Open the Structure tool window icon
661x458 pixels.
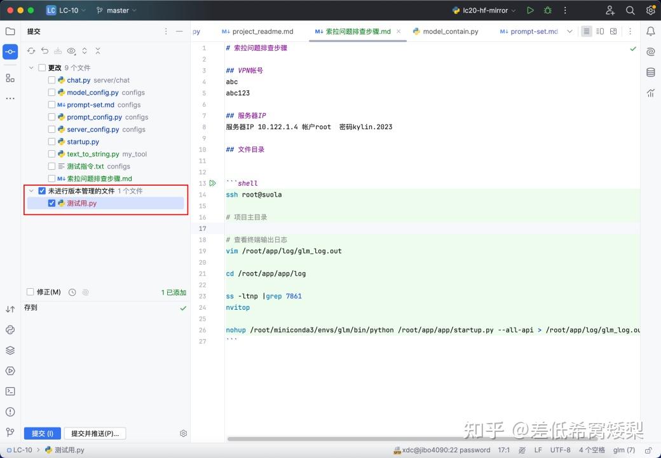(10, 78)
